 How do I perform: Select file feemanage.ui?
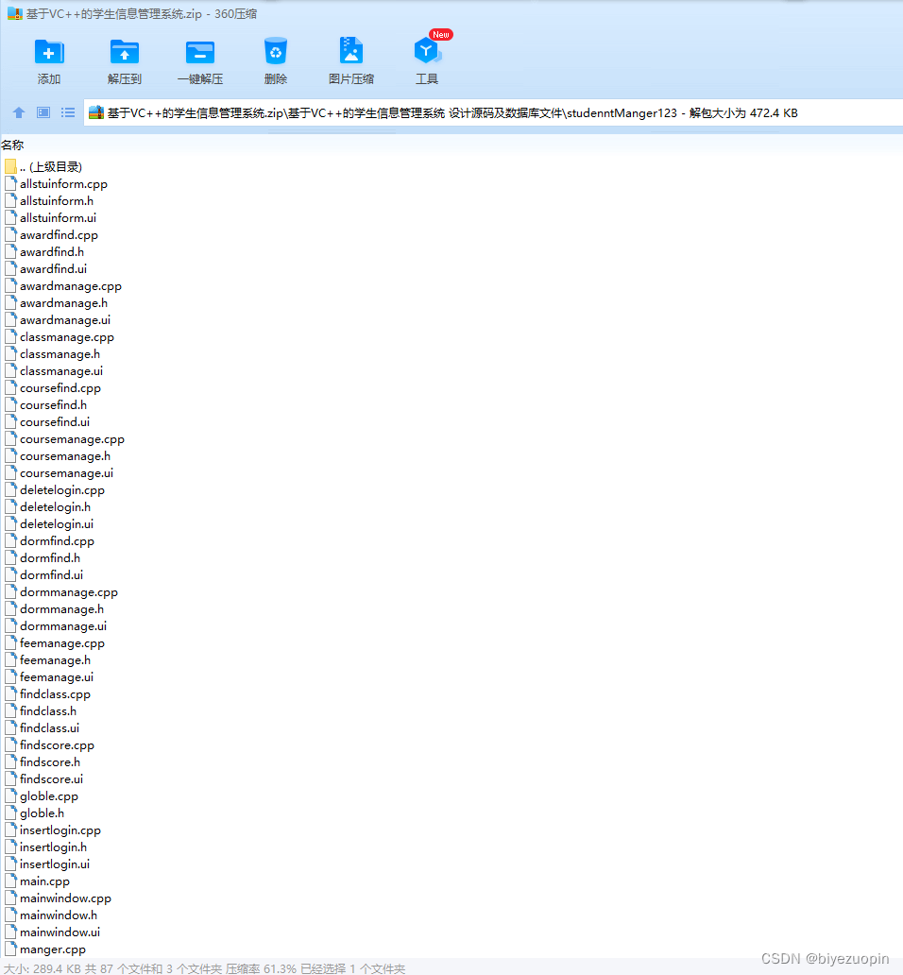49,676
